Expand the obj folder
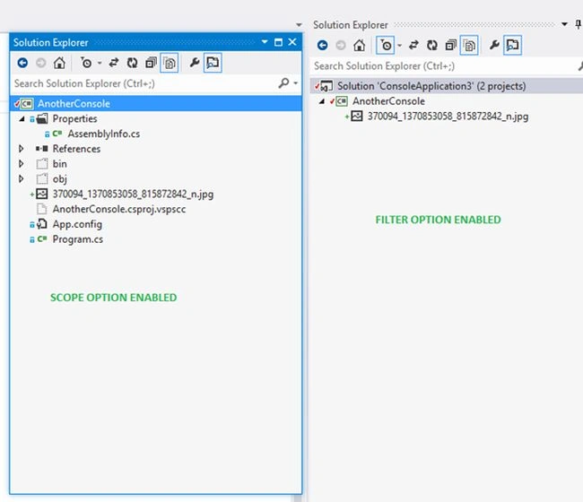 (x=22, y=178)
